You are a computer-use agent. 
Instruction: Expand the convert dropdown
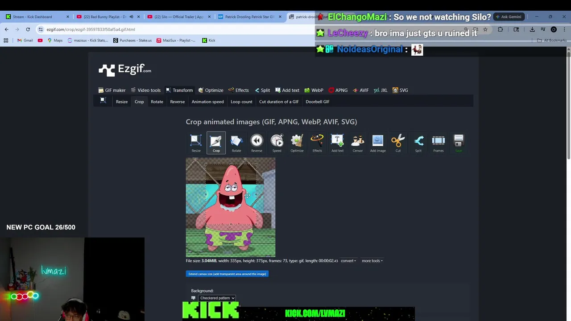pos(348,261)
